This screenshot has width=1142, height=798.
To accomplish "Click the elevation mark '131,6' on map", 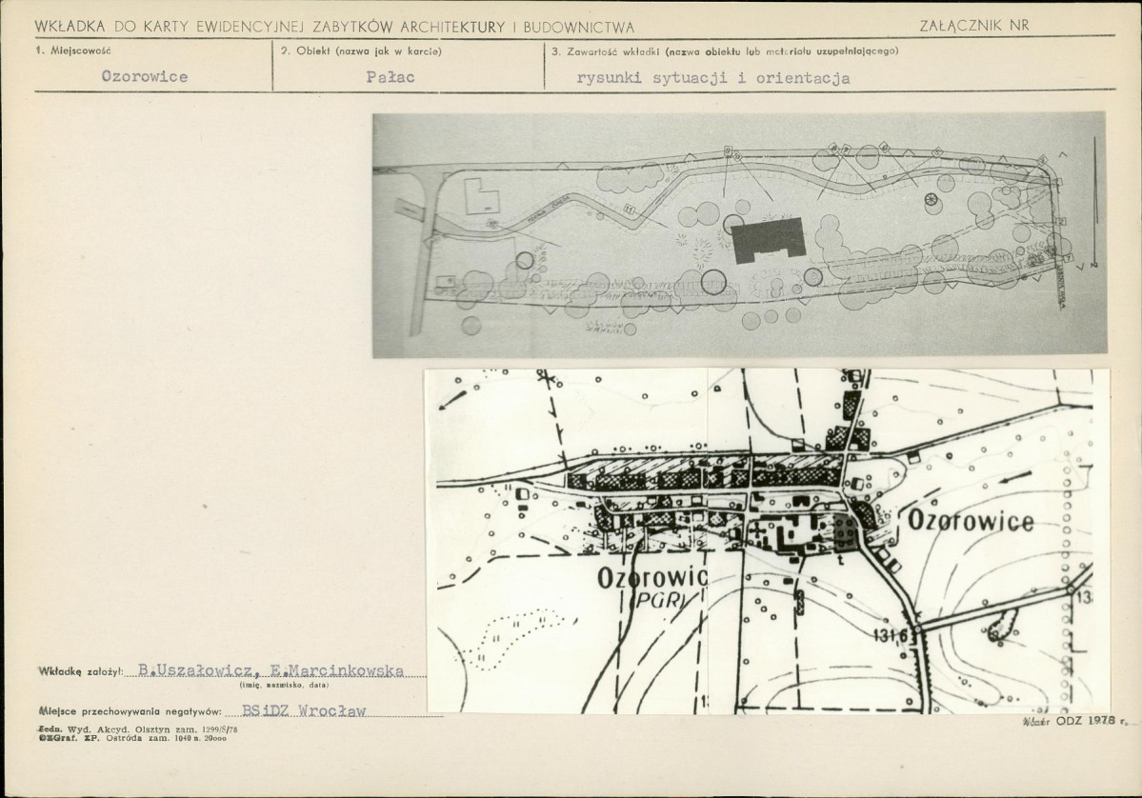I will [892, 635].
